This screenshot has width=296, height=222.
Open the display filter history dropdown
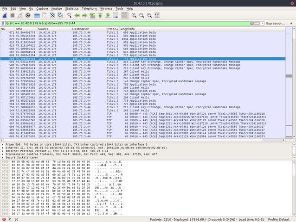[262, 23]
